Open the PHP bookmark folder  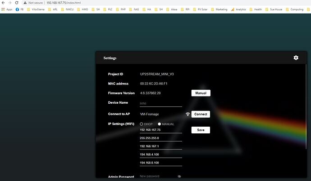pyautogui.click(x=121, y=9)
